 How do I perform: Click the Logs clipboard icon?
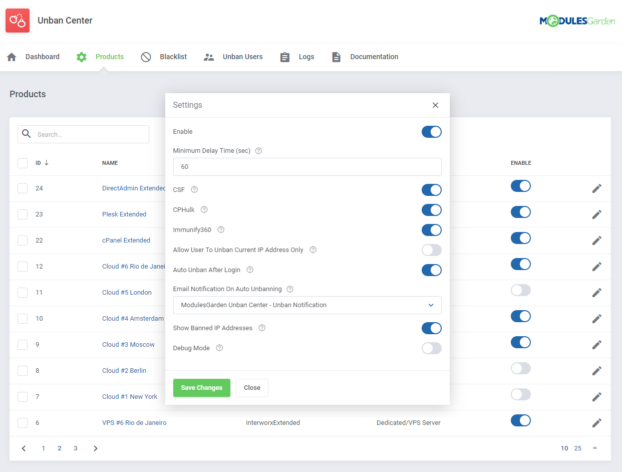point(285,57)
